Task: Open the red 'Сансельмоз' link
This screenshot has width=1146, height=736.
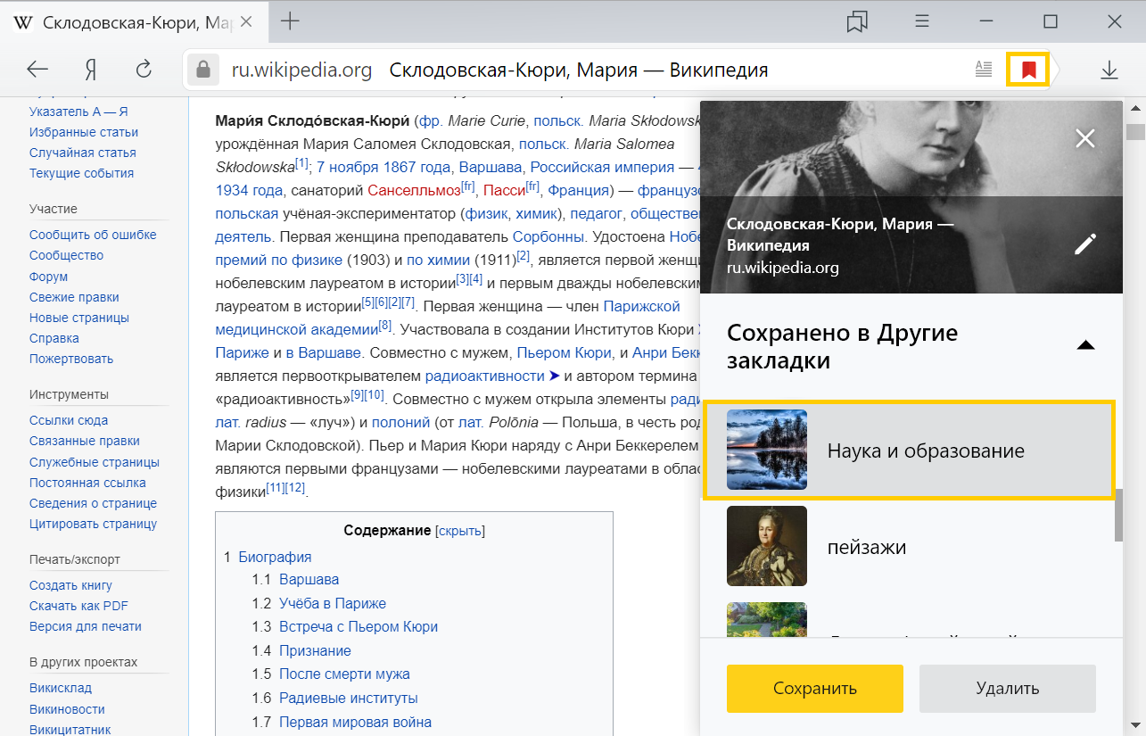Action: coord(414,190)
